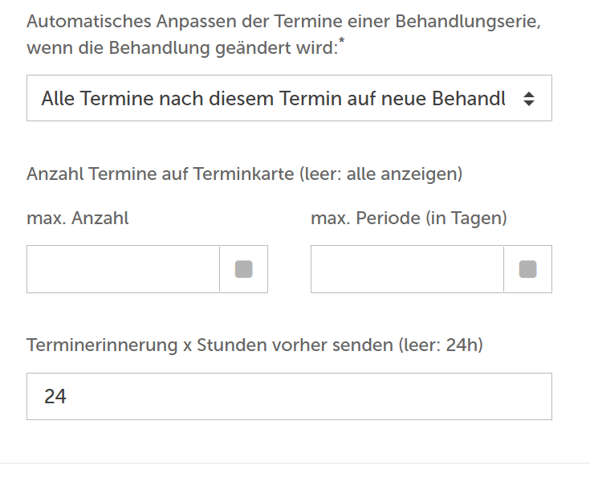Toggle the checkbox beside max. Anzahl field
Image resolution: width=590 pixels, height=478 pixels.
point(243,269)
